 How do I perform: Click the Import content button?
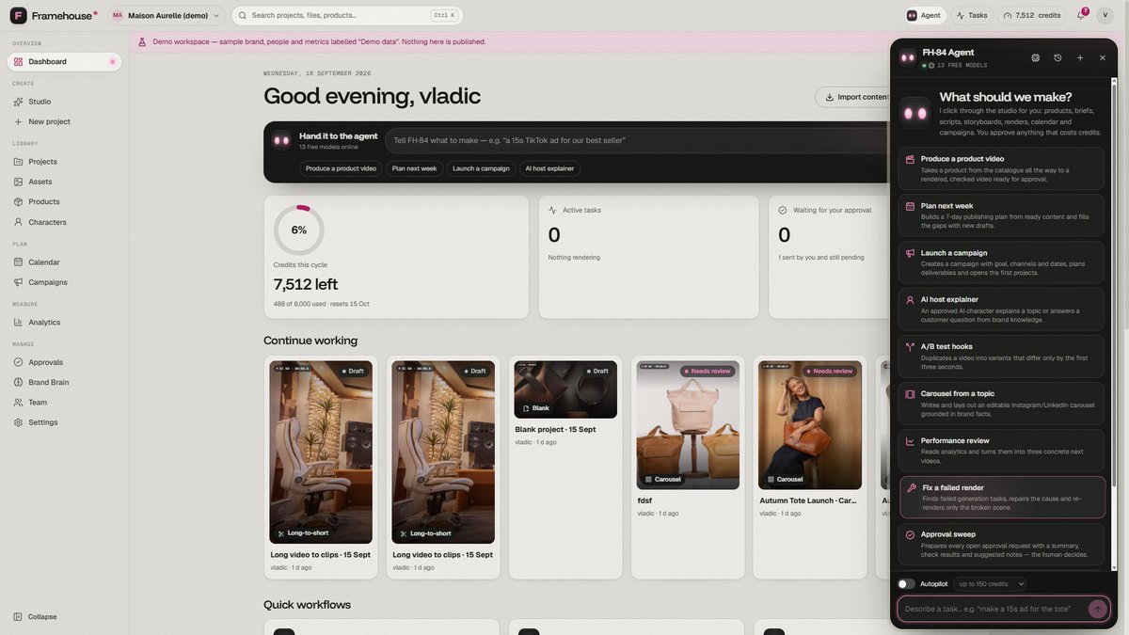[853, 97]
